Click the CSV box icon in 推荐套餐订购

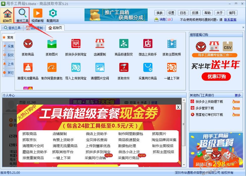[228, 47]
